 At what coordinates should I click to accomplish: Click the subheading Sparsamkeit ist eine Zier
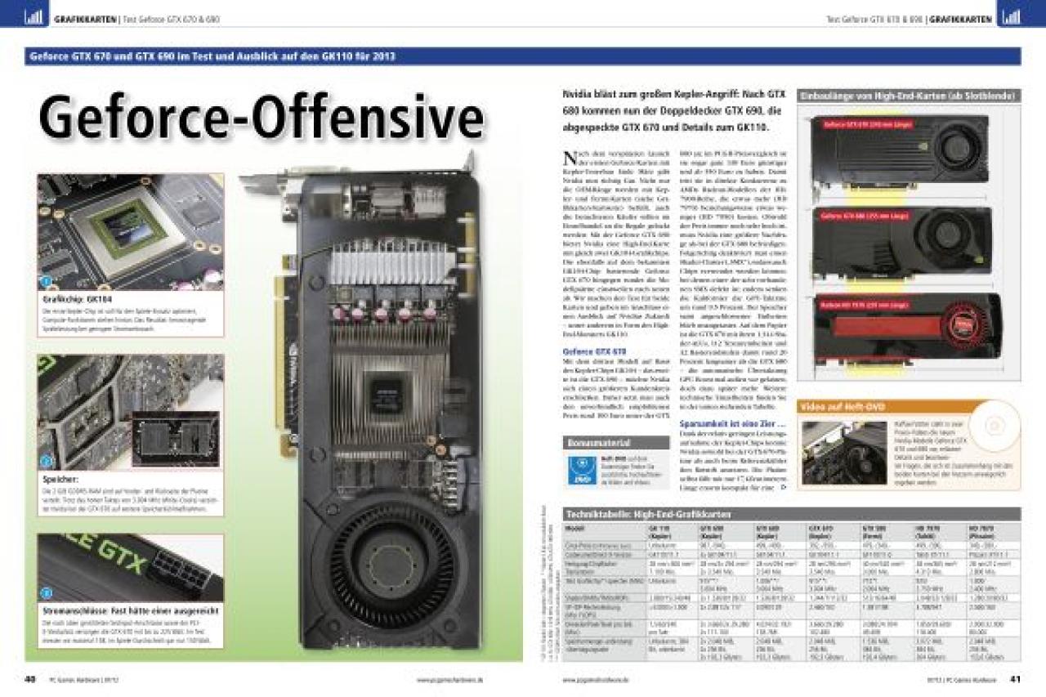coord(732,423)
